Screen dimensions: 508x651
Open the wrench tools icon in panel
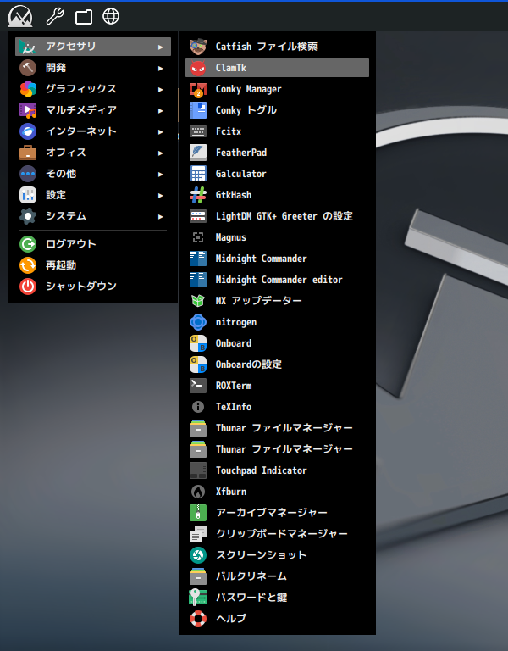[x=55, y=16]
